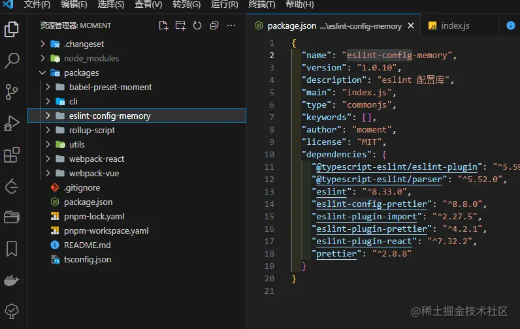The width and height of the screenshot is (520, 329).
Task: Close the package.json editor tab
Action: [410, 25]
